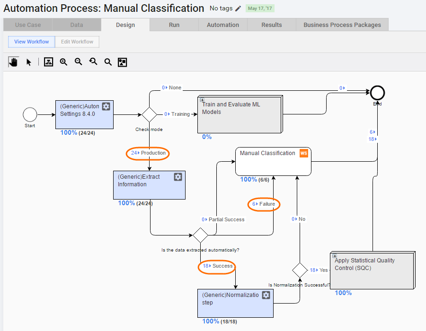
Task: Click the 0 Partial Success flow label
Action: point(223,219)
